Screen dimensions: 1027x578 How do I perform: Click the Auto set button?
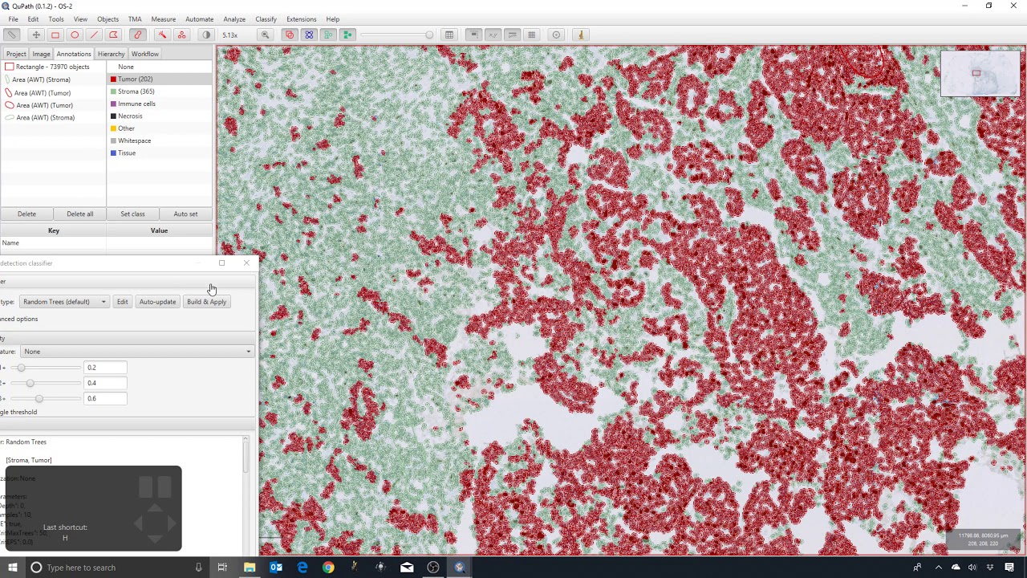coord(185,214)
